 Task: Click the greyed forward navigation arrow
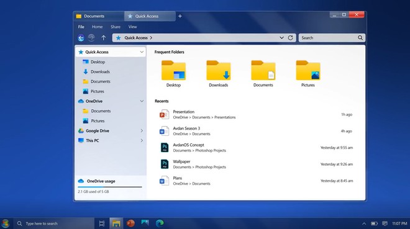pyautogui.click(x=91, y=38)
